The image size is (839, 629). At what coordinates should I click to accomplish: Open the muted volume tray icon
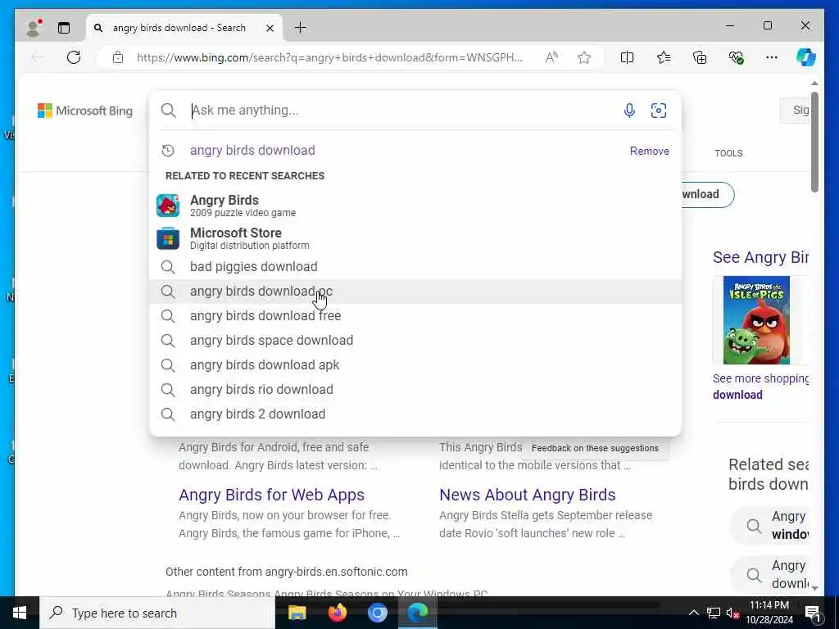point(732,613)
